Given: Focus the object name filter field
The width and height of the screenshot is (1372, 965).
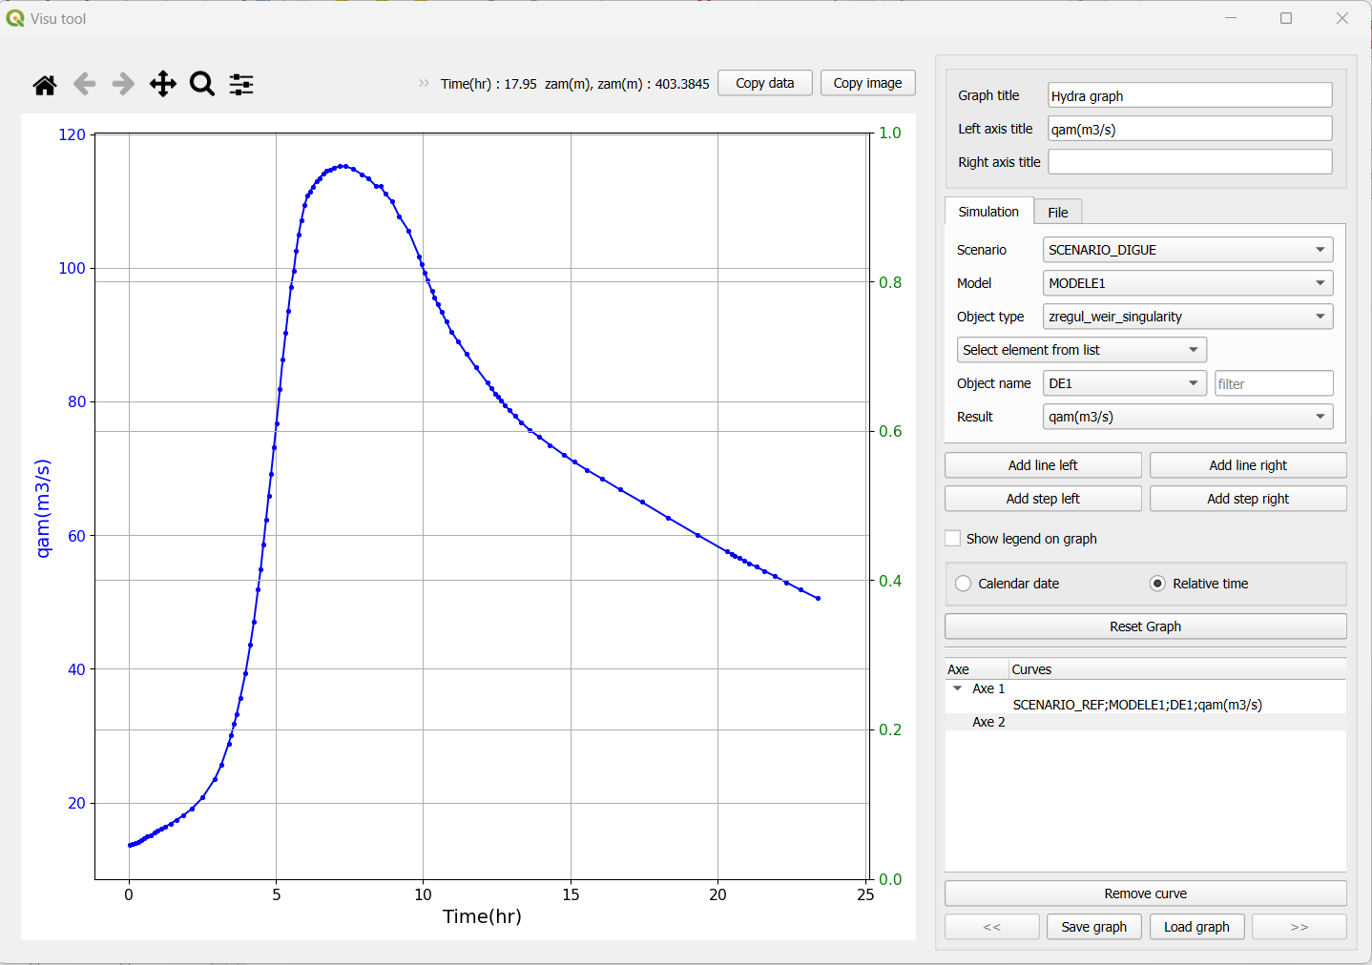Looking at the screenshot, I should pyautogui.click(x=1274, y=383).
